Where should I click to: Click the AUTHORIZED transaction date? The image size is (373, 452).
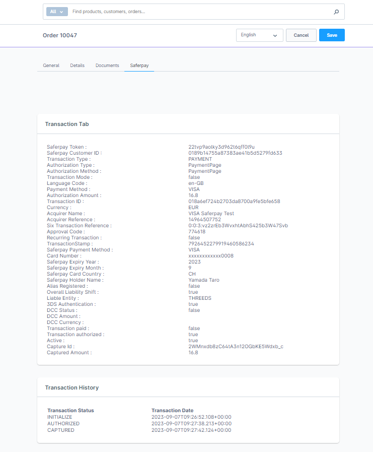tap(191, 424)
